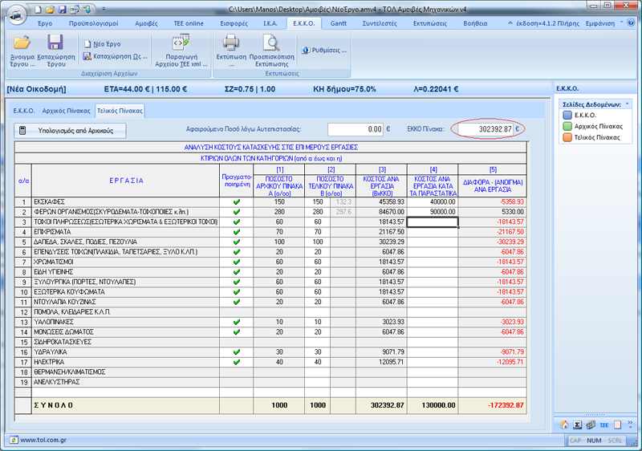Save with the Καταχώρηση Έργου disk icon
Image resolution: width=642 pixels, height=451 pixels.
pyautogui.click(x=55, y=43)
